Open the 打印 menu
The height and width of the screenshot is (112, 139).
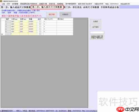[x=8, y=4]
